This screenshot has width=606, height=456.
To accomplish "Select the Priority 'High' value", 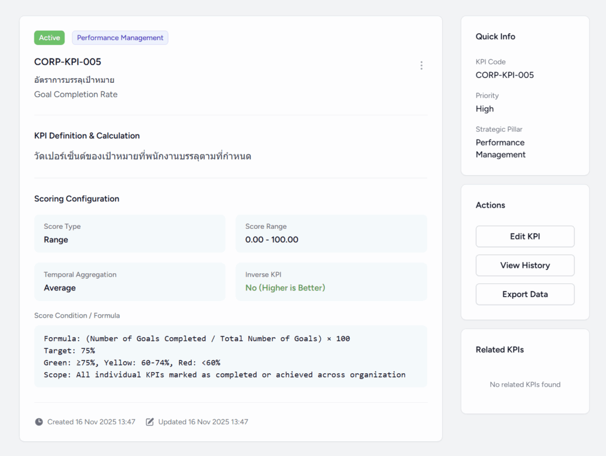I will click(485, 109).
